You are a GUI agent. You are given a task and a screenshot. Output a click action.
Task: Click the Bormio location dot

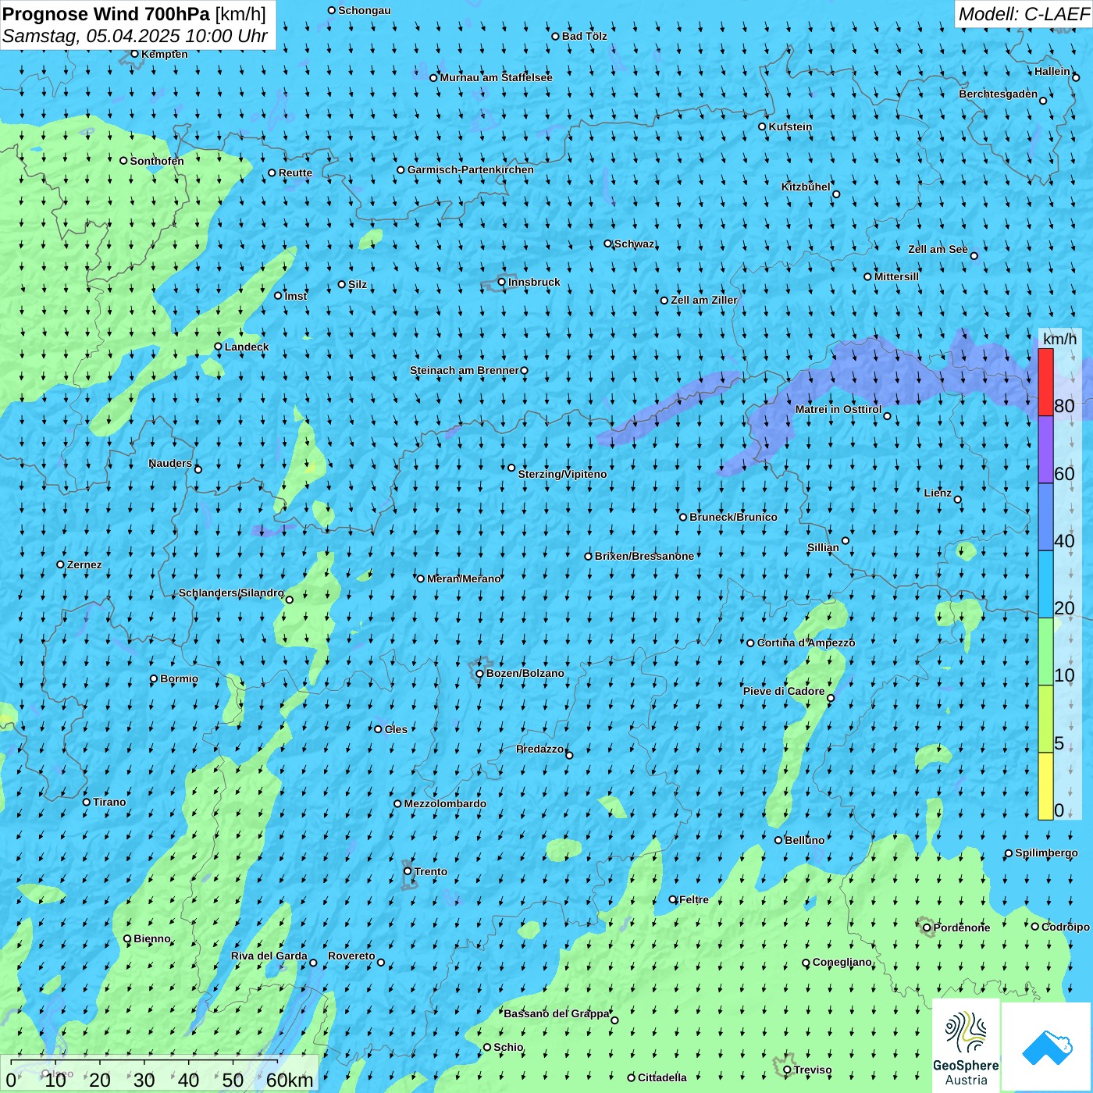click(x=154, y=678)
